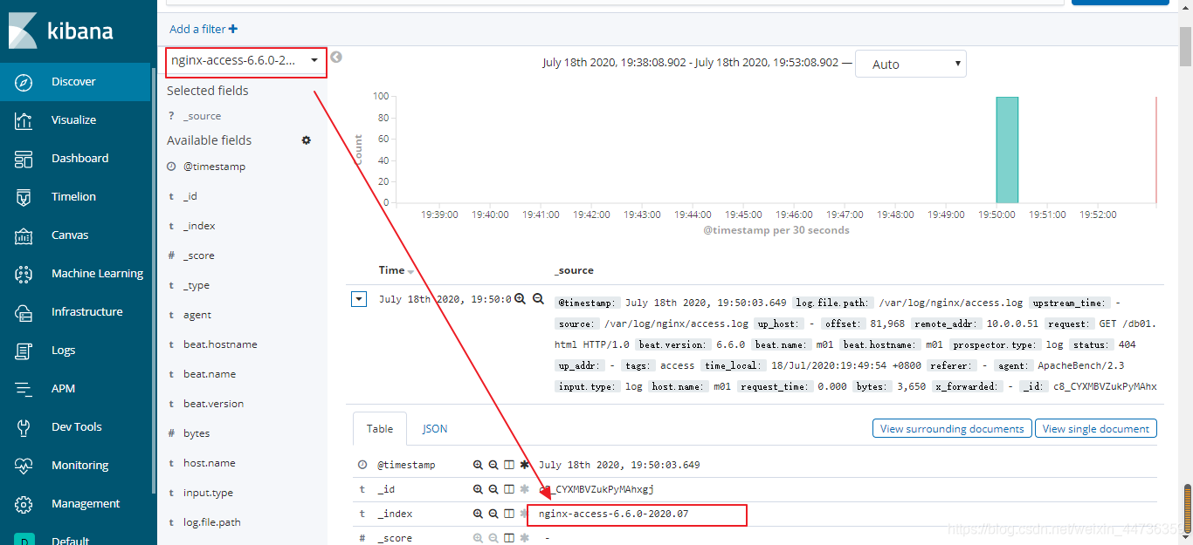Select bytes in Available fields
Screen dimensions: 1193x545
197,433
